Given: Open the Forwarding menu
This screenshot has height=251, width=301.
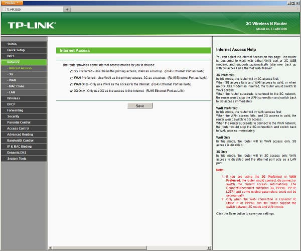Looking at the screenshot, I should 24,110.
